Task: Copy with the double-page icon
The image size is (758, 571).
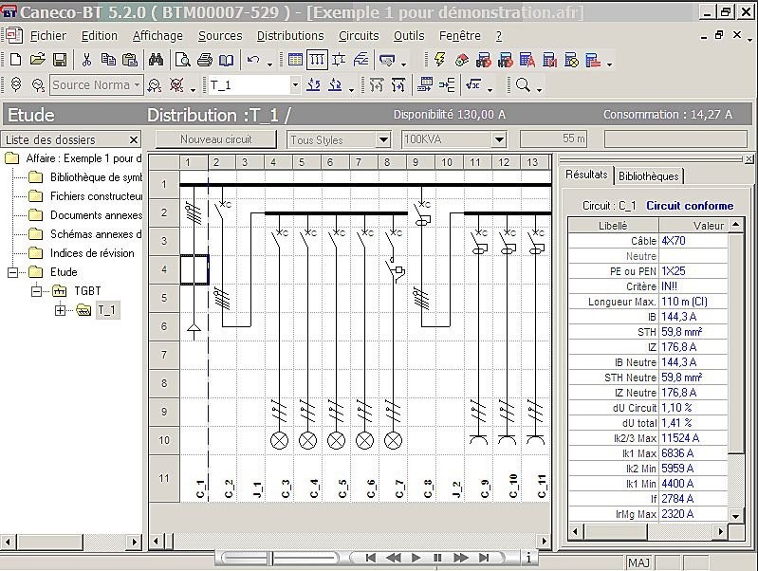Action: coord(108,60)
